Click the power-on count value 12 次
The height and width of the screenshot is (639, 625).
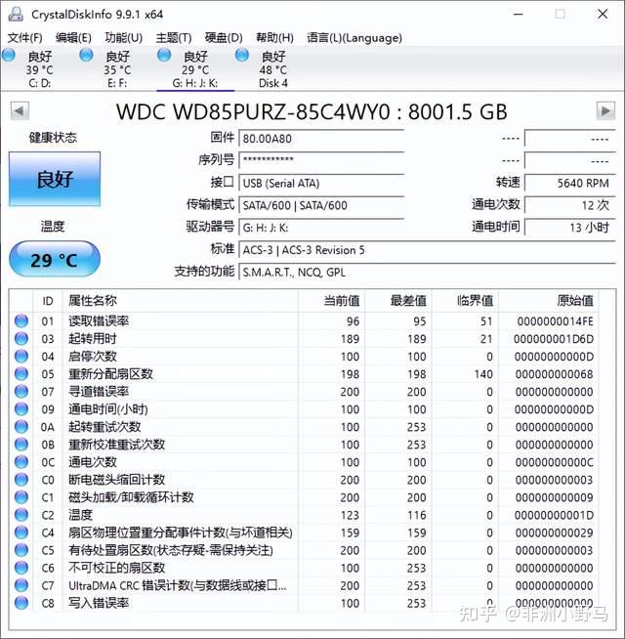point(569,205)
